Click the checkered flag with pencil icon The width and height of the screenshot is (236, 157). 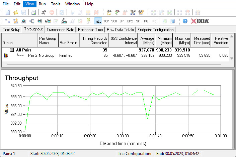117,12
